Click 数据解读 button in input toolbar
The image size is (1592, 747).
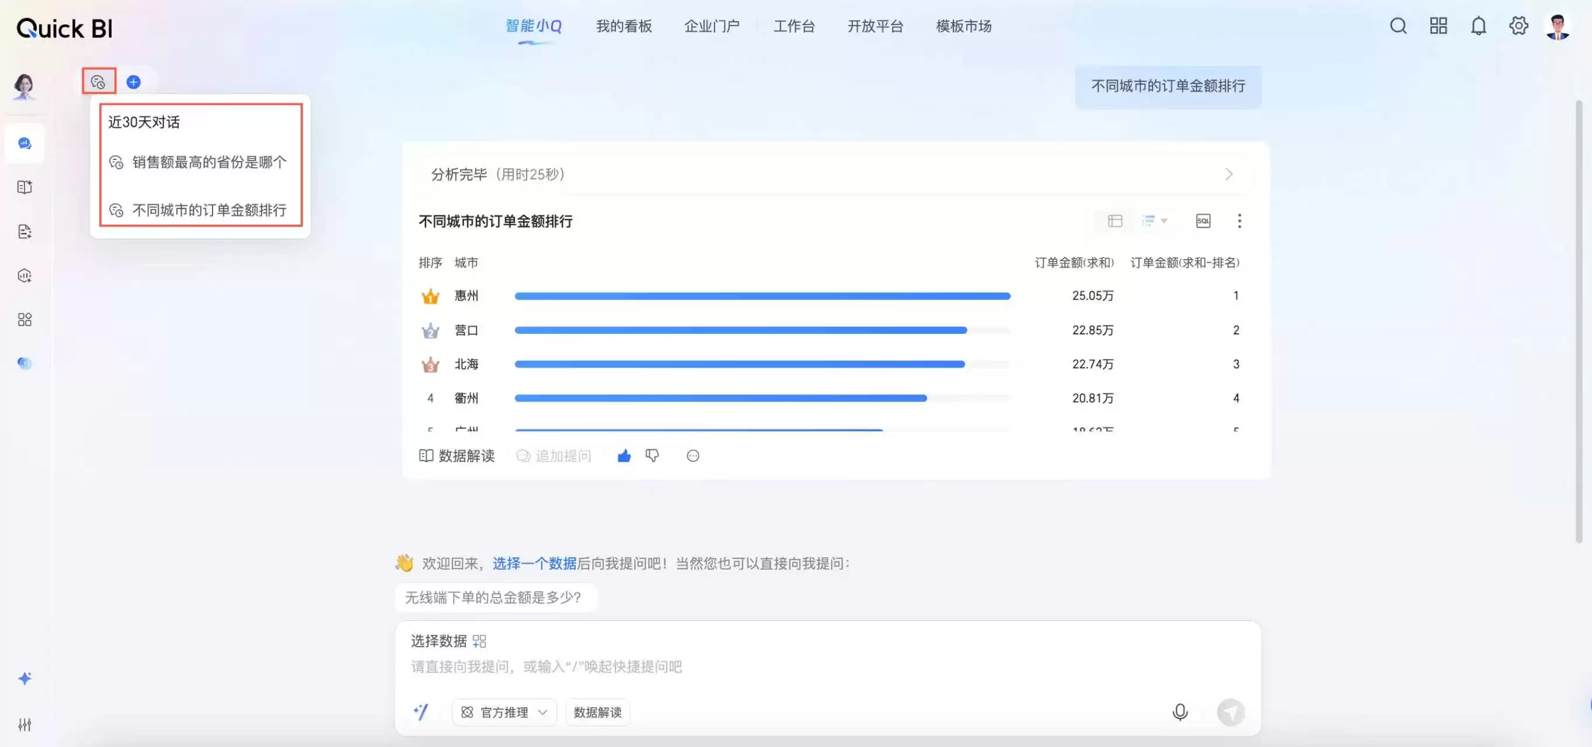(x=598, y=713)
